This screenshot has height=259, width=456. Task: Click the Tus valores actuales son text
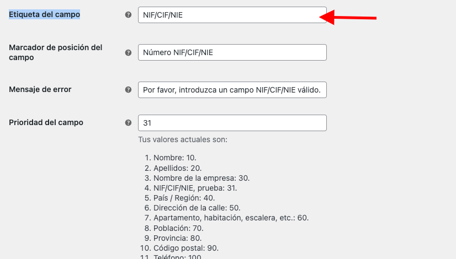tap(183, 139)
